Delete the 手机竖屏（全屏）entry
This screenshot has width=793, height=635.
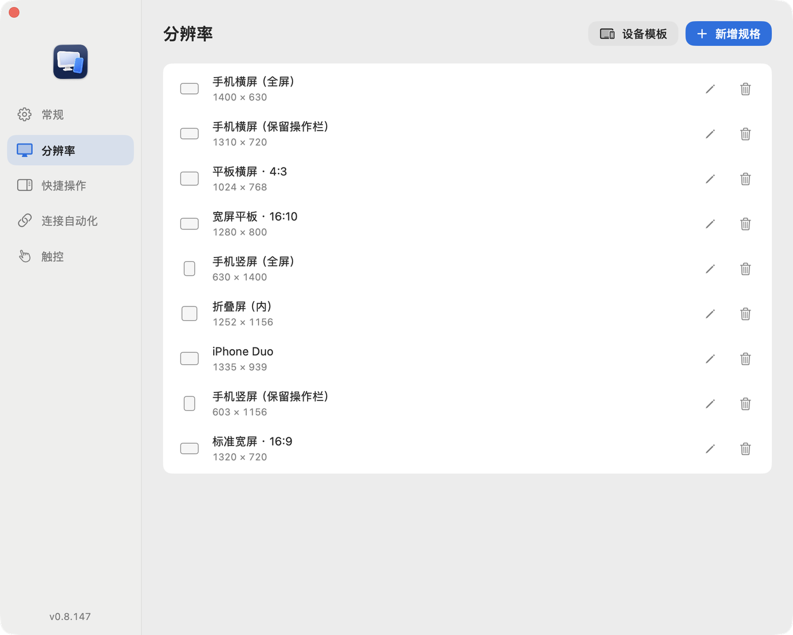point(745,269)
